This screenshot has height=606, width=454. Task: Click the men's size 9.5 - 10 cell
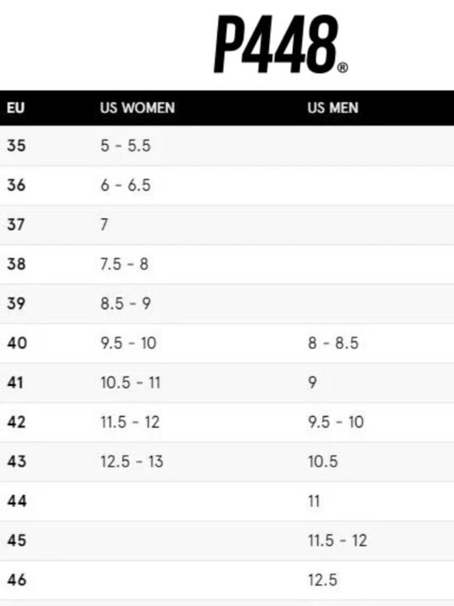(x=336, y=422)
